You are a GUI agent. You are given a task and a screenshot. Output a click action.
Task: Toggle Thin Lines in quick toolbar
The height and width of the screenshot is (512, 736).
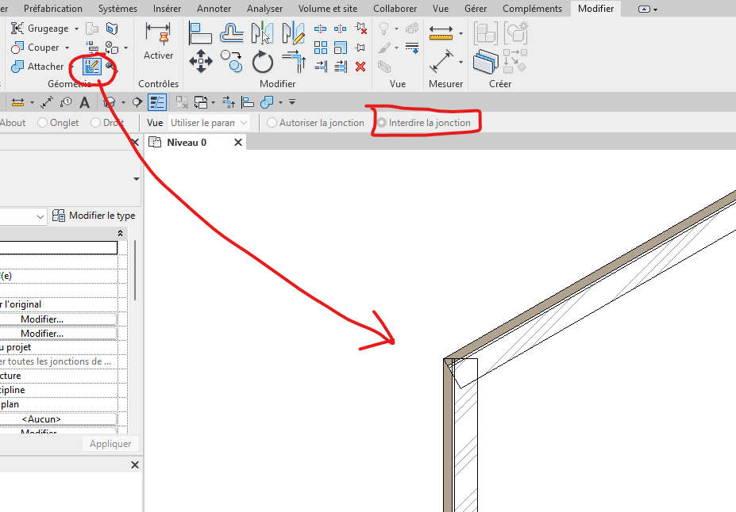[156, 102]
